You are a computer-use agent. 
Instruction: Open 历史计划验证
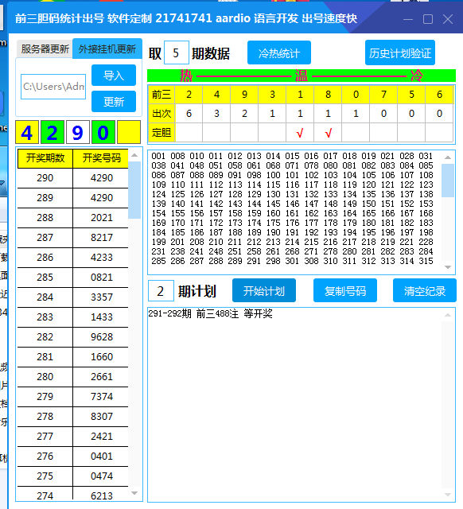(400, 53)
